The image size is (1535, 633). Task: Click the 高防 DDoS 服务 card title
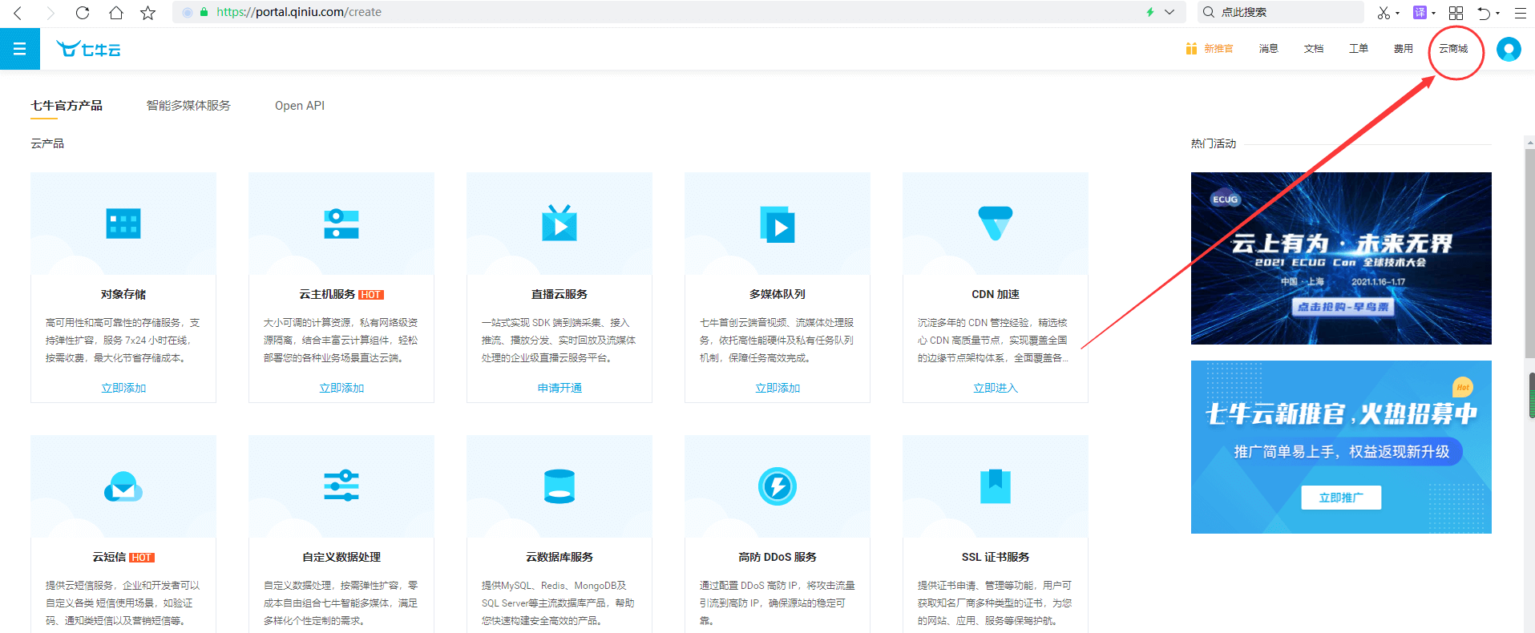pos(778,557)
